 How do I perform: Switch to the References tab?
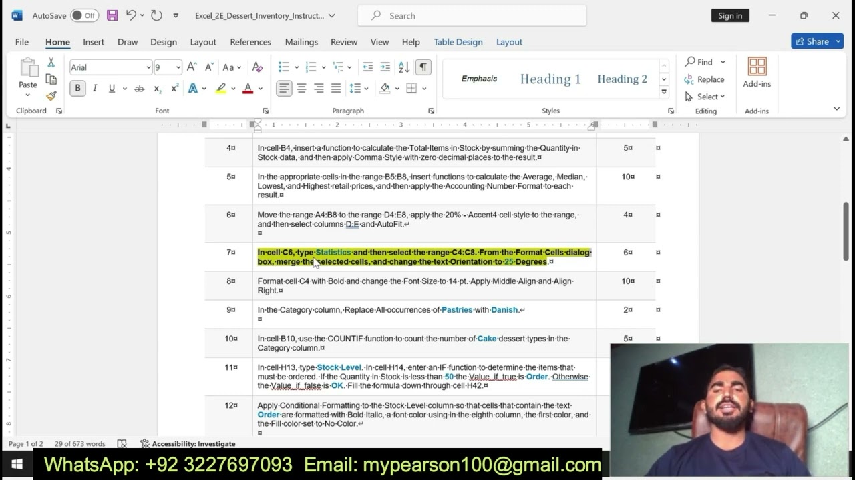pos(250,41)
